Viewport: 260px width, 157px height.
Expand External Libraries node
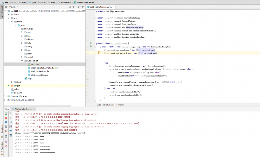(x=5, y=96)
